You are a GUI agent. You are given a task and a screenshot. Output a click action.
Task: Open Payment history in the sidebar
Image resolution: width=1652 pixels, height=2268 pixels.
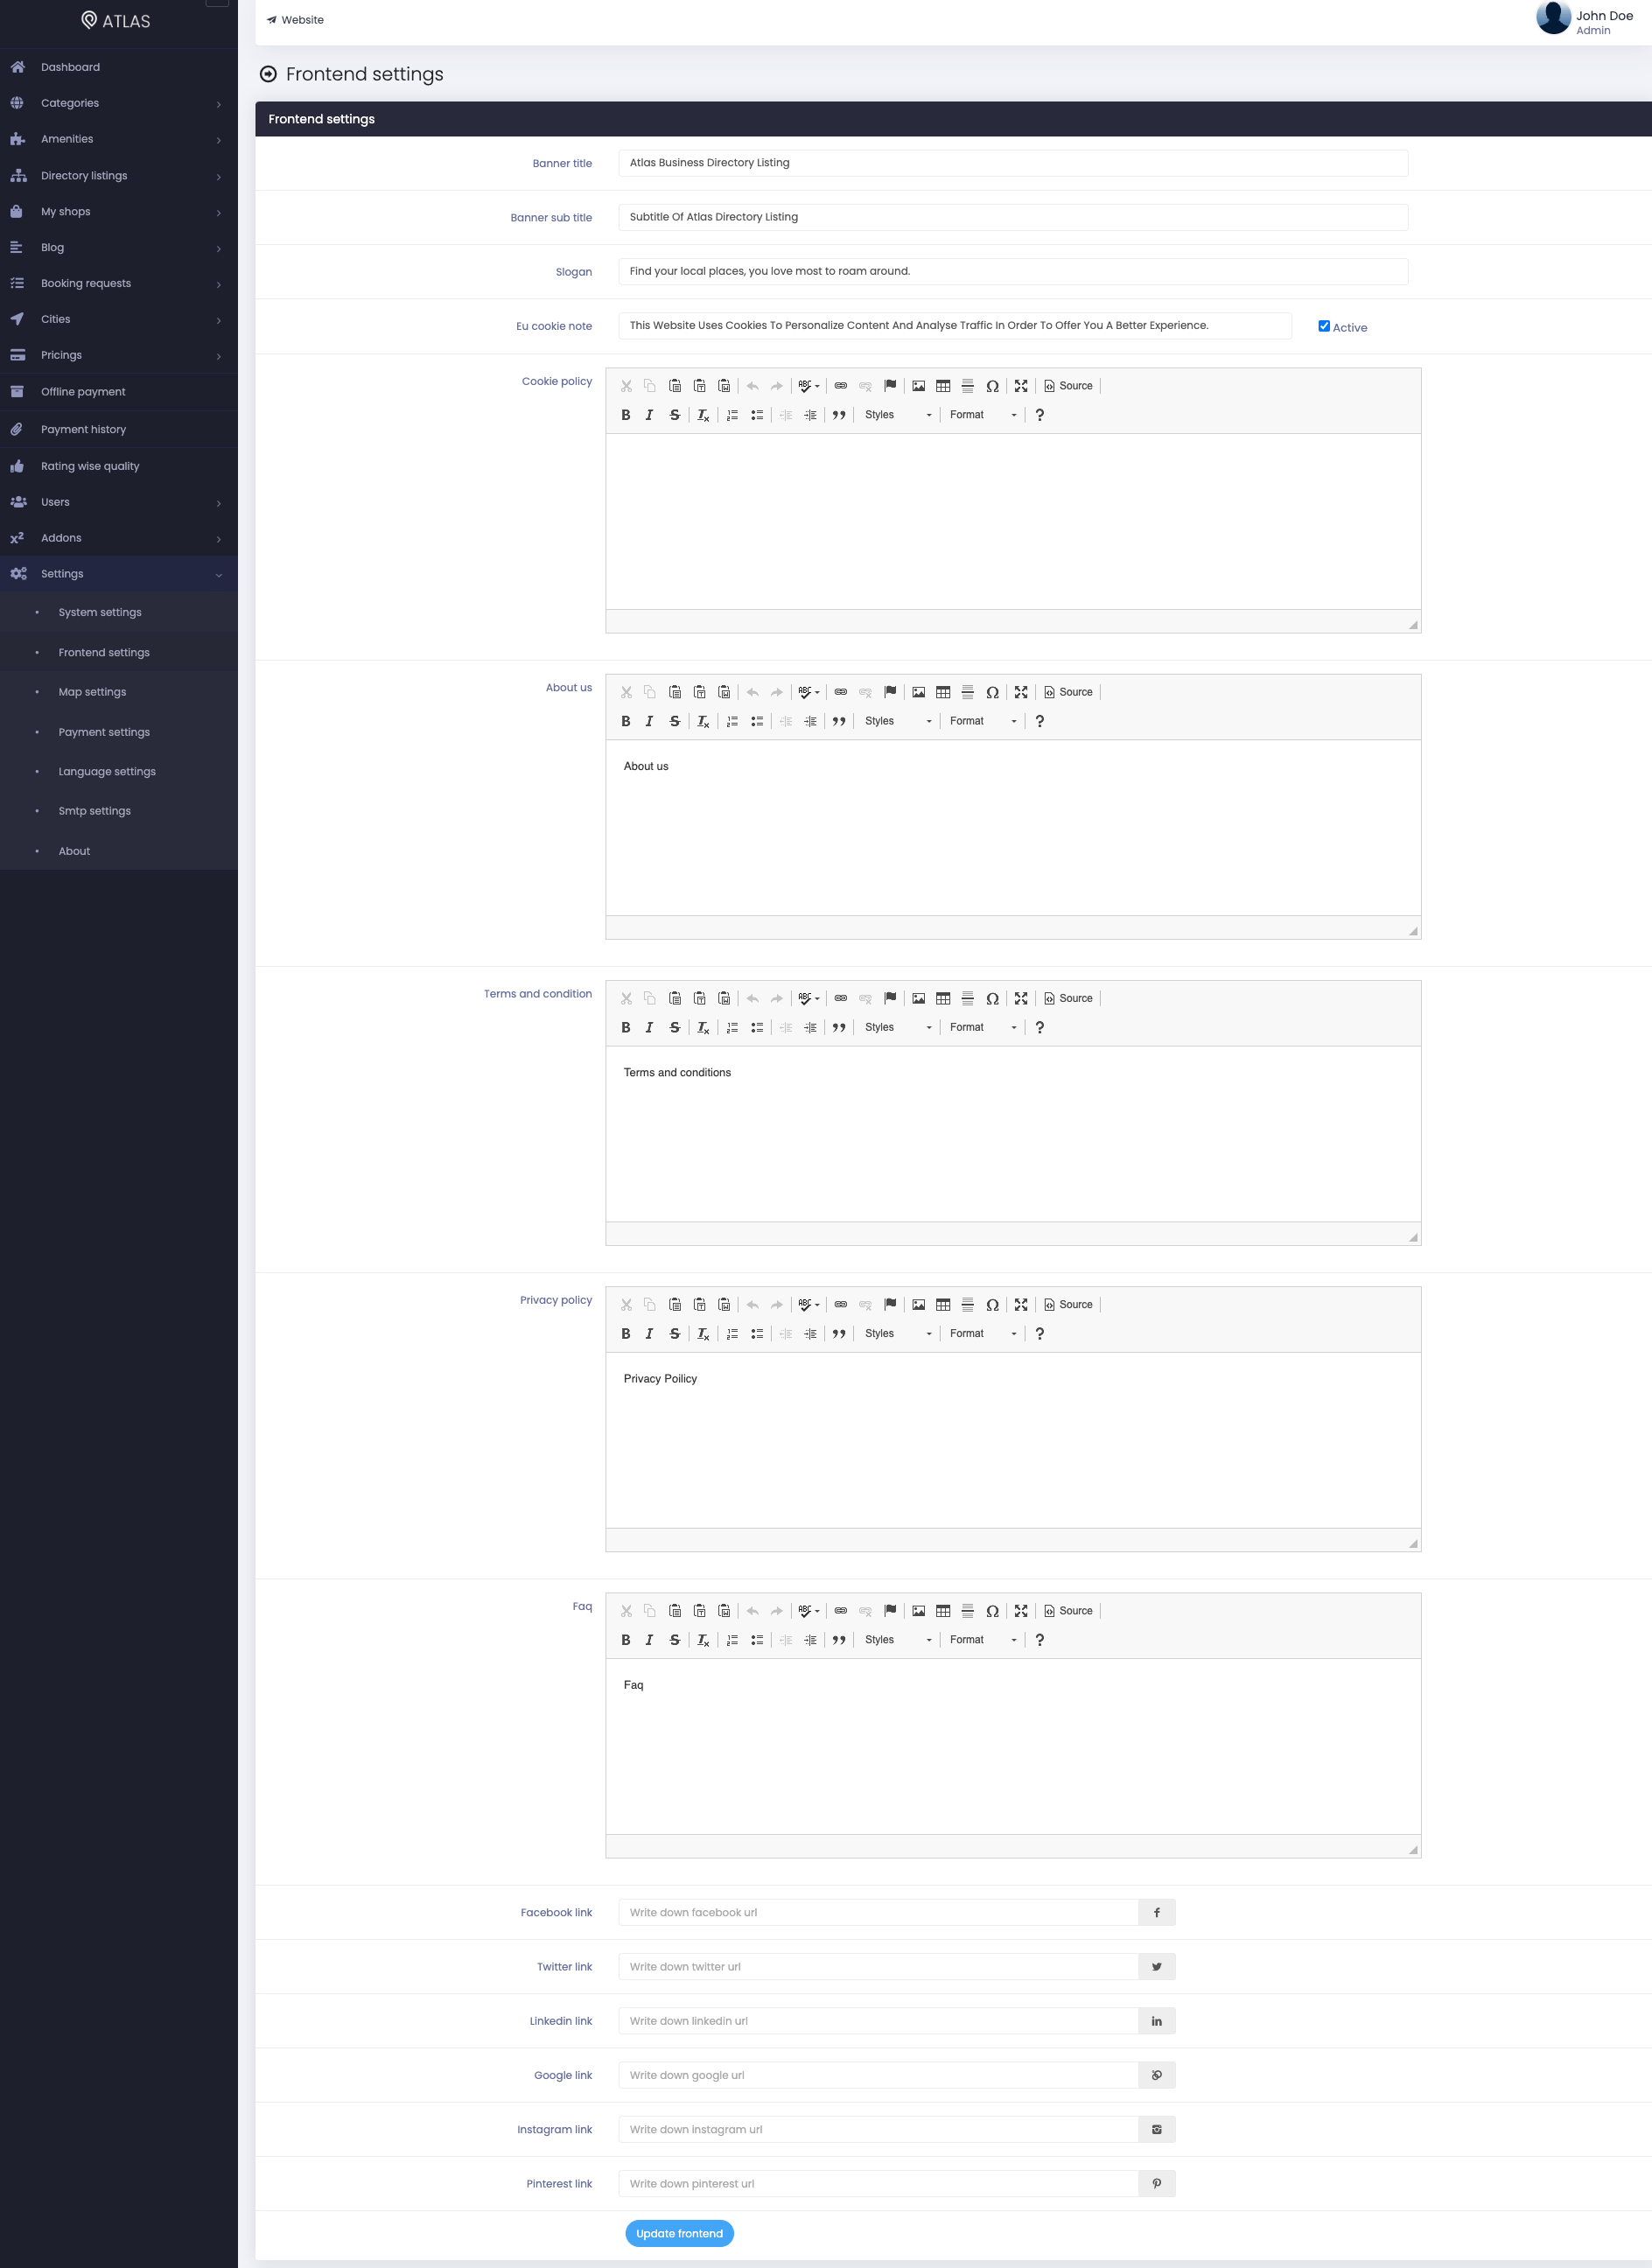(x=119, y=429)
